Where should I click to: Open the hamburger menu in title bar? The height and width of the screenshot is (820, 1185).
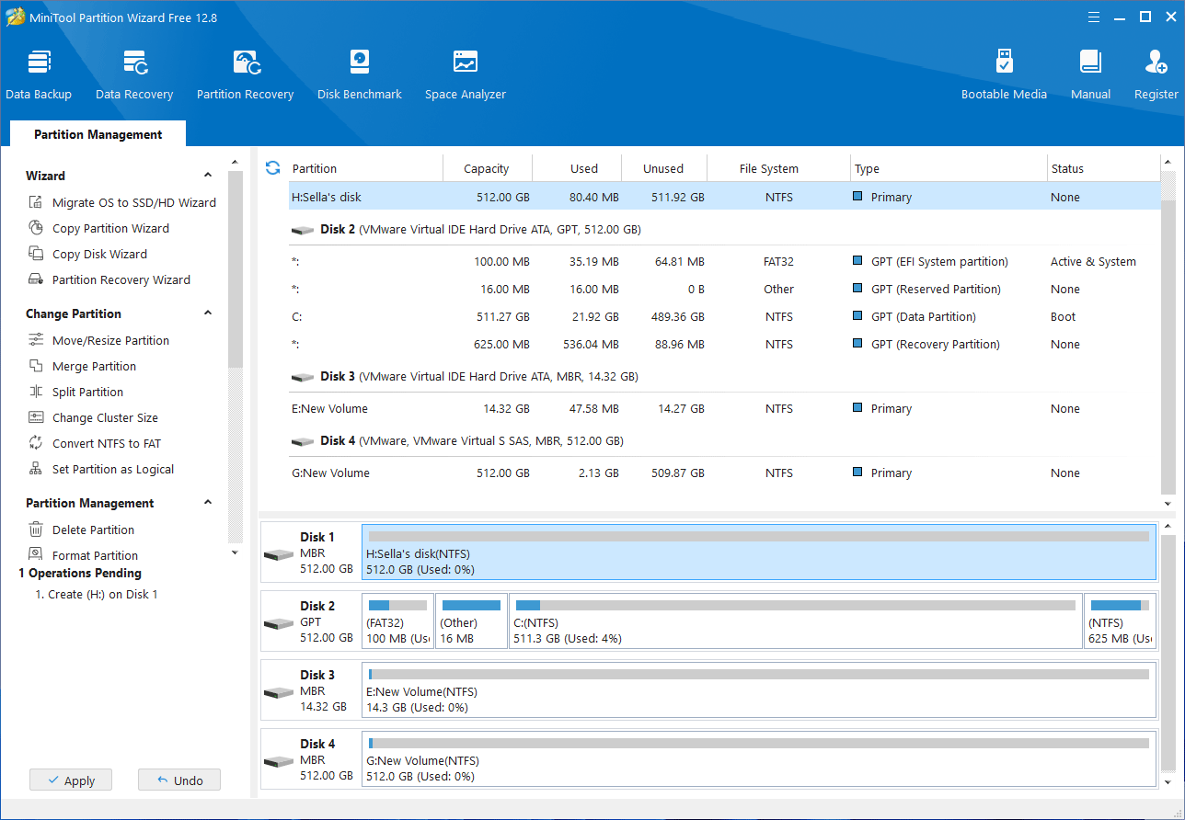click(1094, 17)
